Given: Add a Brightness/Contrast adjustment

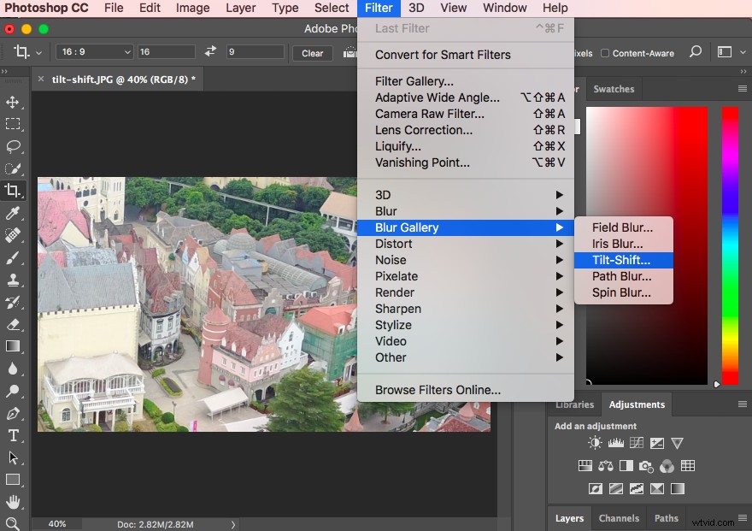Looking at the screenshot, I should pos(595,443).
